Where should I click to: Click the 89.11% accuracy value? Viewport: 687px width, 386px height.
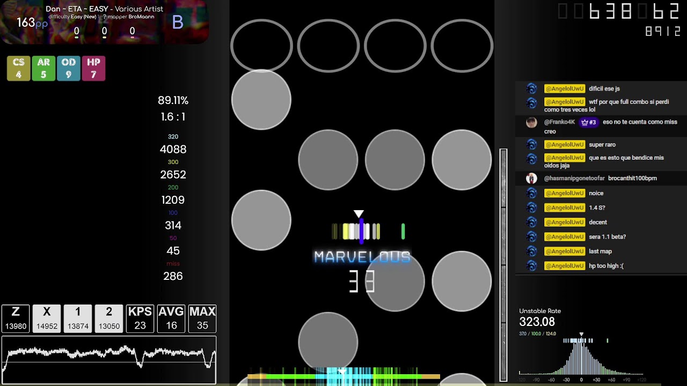click(173, 100)
